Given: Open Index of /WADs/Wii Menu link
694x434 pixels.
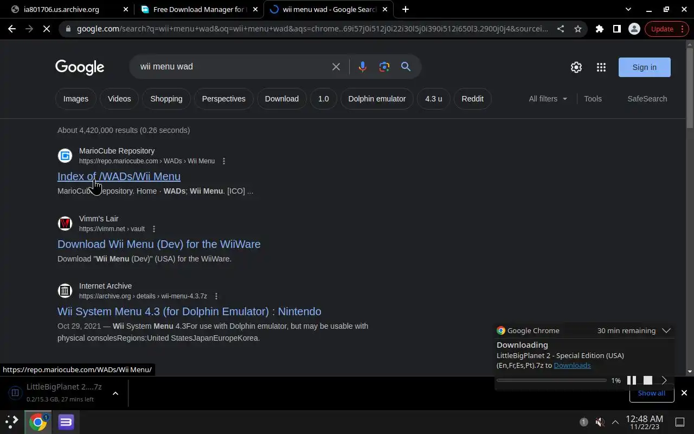Looking at the screenshot, I should (119, 176).
